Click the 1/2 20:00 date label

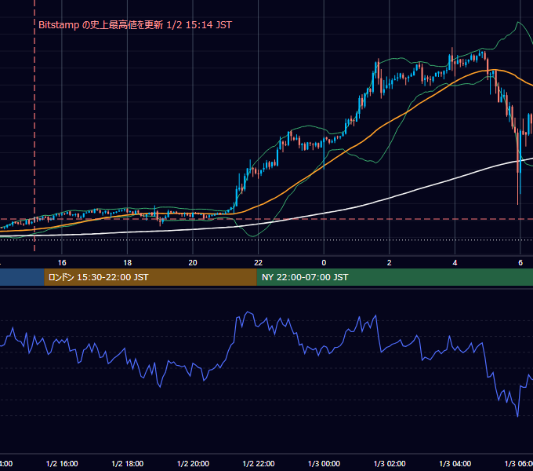coord(193,464)
